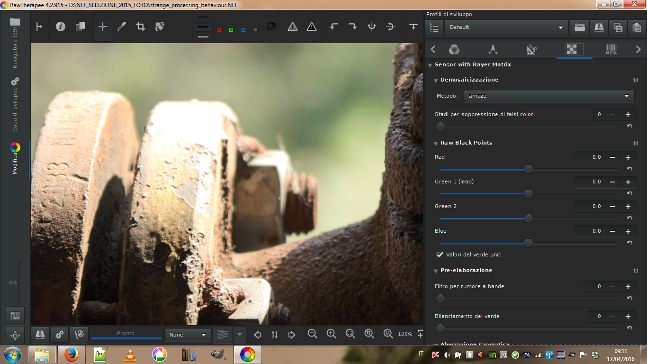
Task: Open the Coda di sviluppo side tab
Action: point(15,104)
